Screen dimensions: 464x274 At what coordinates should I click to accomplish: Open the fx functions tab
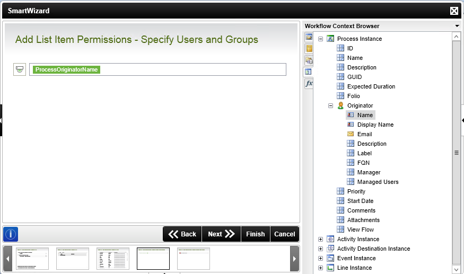(309, 83)
